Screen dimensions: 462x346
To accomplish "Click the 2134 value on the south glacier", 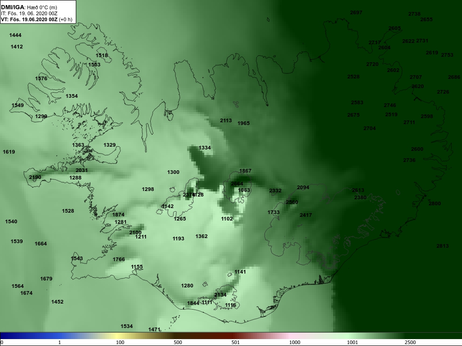I will [220, 295].
